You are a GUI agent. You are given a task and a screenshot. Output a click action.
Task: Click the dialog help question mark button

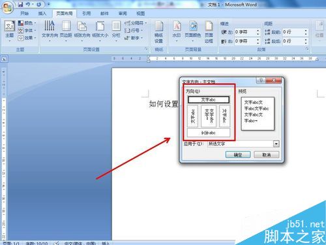point(261,80)
